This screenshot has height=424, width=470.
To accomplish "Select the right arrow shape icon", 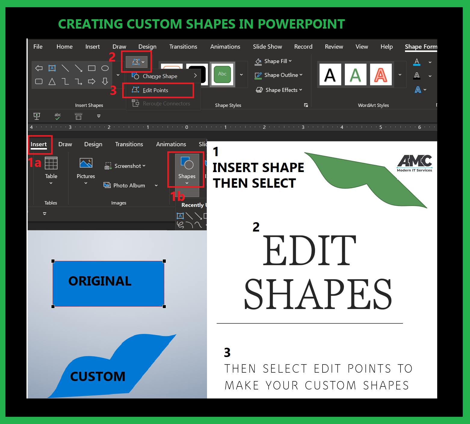I will tap(92, 81).
